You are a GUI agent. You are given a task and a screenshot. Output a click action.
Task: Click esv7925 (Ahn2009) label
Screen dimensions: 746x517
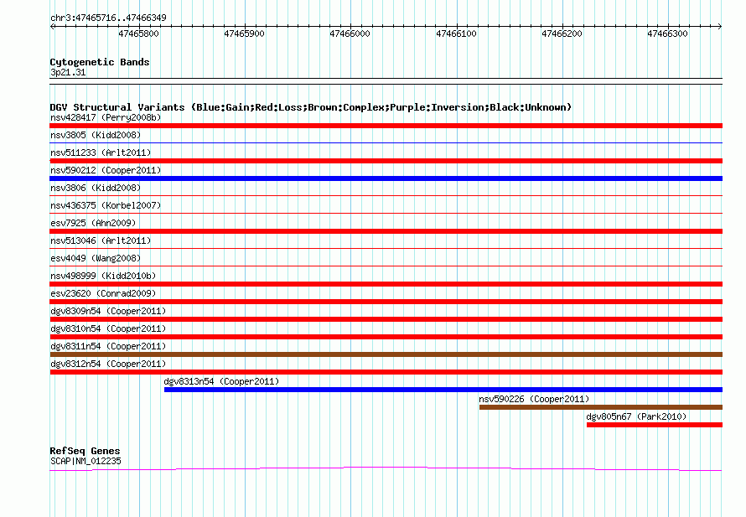93,223
